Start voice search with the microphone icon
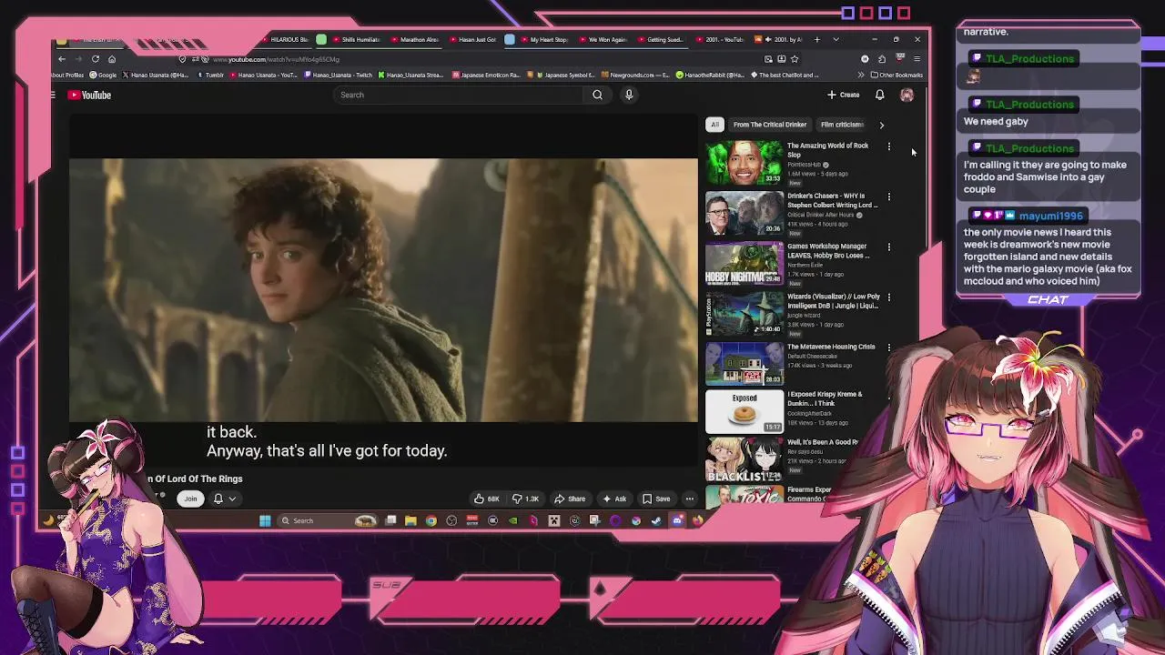Viewport: 1165px width, 655px height. click(x=628, y=95)
